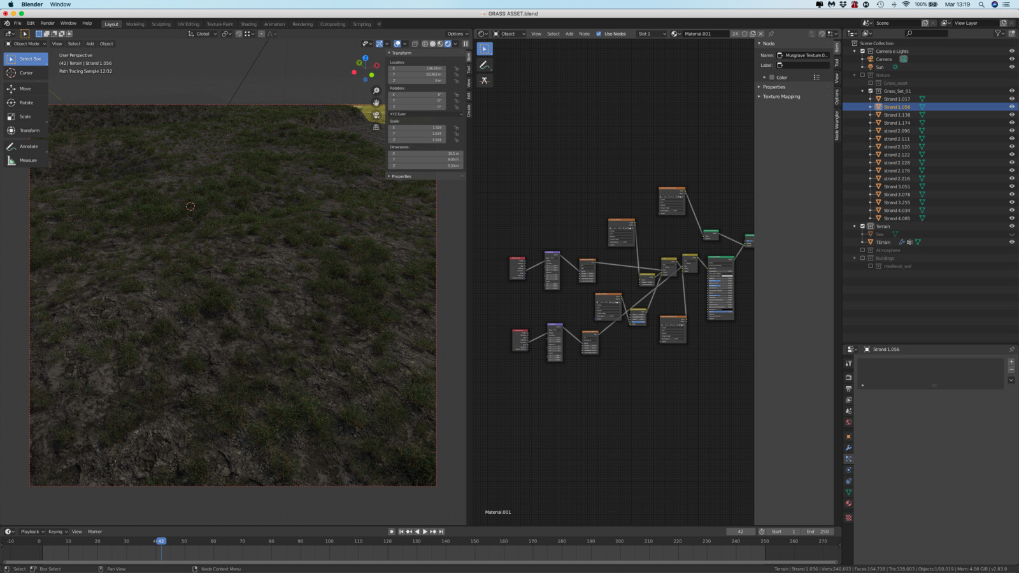
Task: Select the Annotate tool in the shader editor toolbar
Action: coord(484,64)
